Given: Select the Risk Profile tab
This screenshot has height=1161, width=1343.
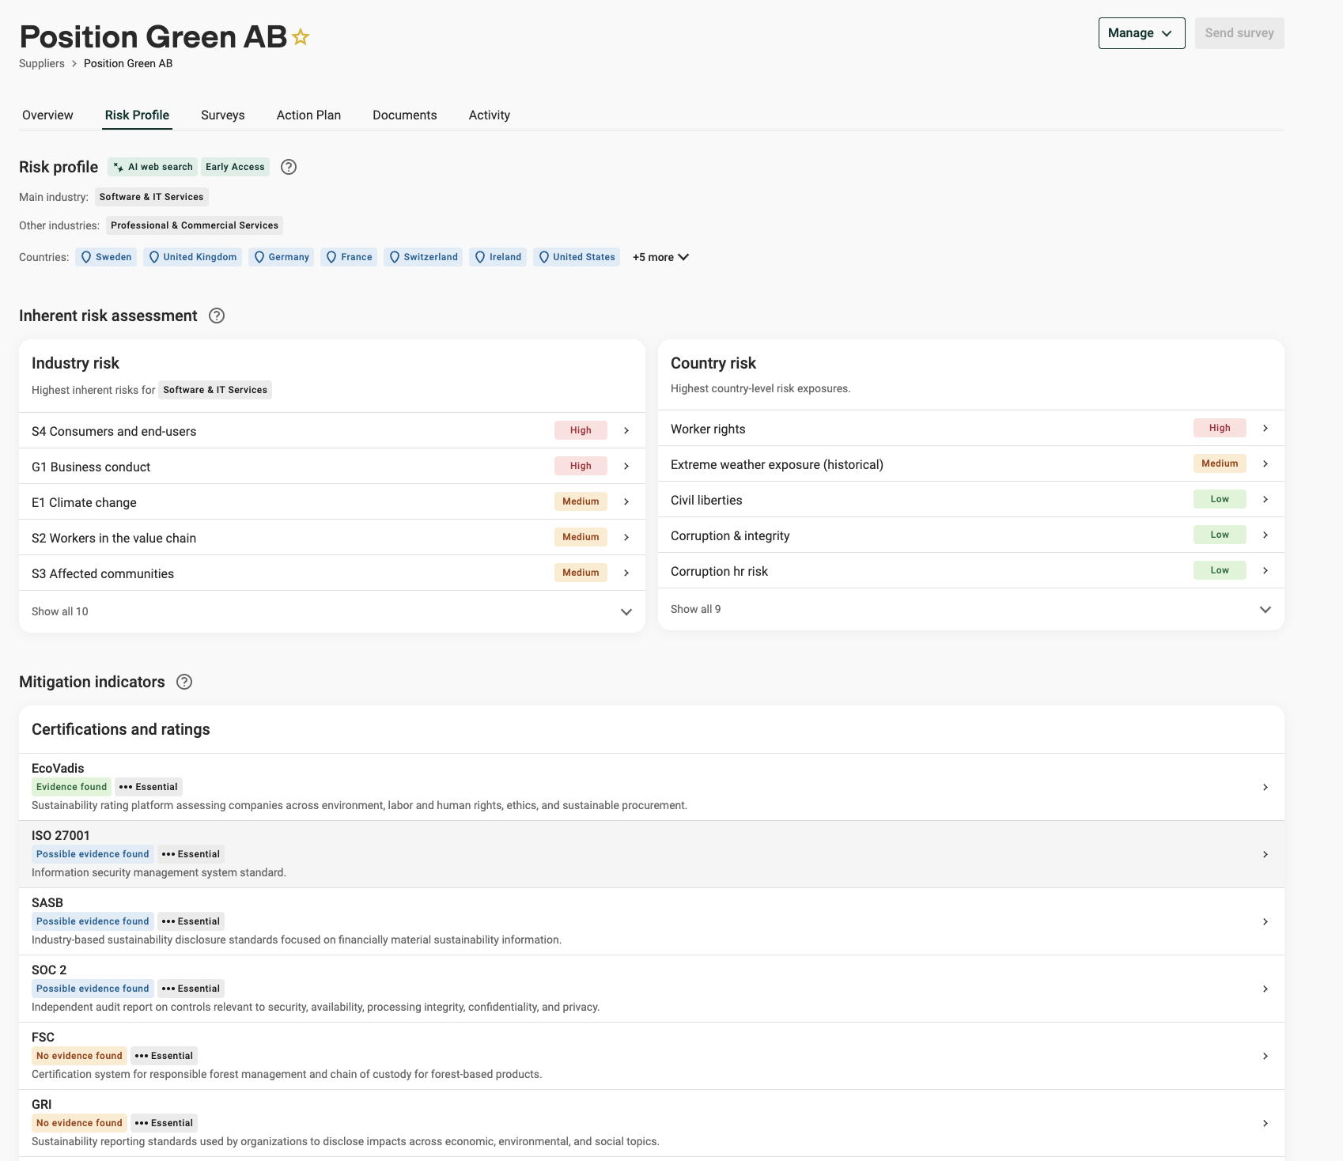Looking at the screenshot, I should click(137, 115).
